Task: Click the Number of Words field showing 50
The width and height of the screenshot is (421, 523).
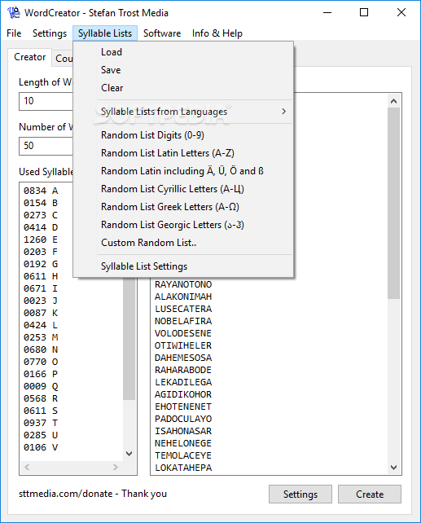Action: 46,146
